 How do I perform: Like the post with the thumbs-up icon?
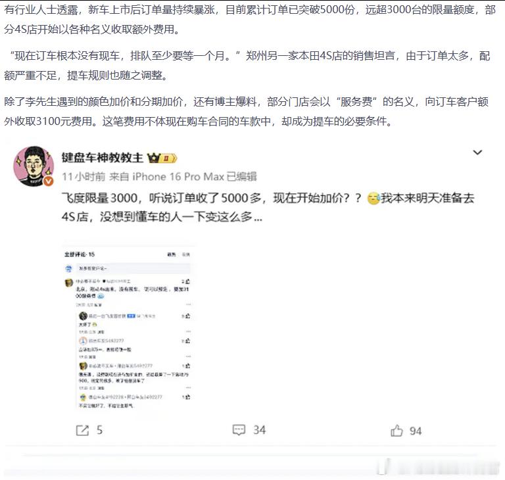(x=397, y=431)
